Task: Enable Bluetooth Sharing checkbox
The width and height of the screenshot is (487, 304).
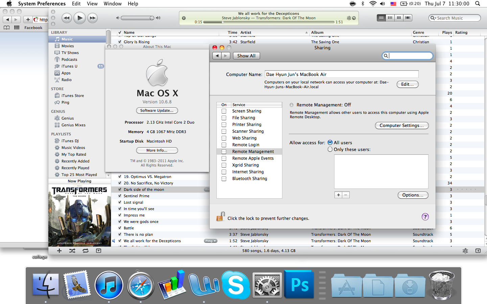Action: [x=224, y=179]
